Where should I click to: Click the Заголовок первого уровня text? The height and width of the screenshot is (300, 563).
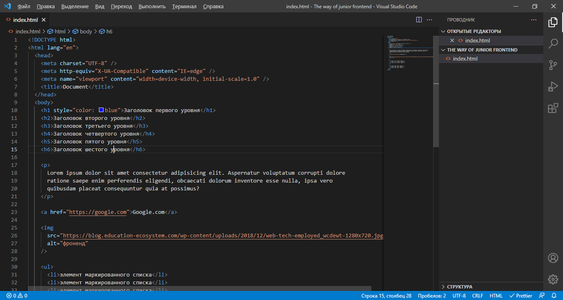tap(162, 110)
